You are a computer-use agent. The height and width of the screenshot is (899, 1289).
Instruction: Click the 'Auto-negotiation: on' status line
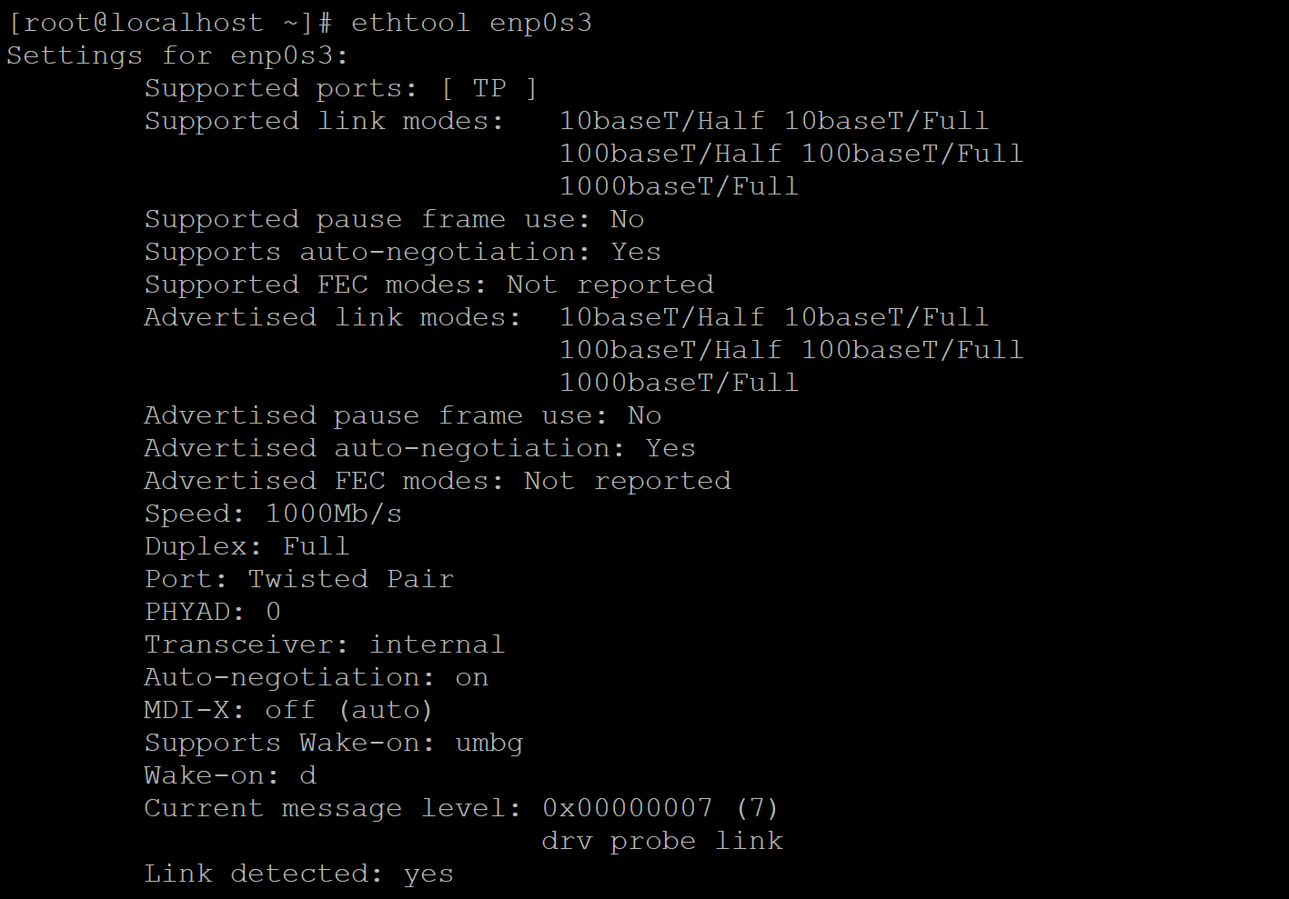(316, 677)
